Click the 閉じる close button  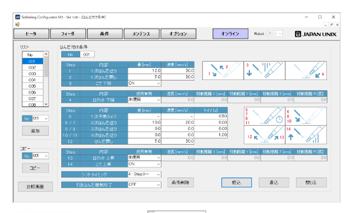click(x=311, y=183)
